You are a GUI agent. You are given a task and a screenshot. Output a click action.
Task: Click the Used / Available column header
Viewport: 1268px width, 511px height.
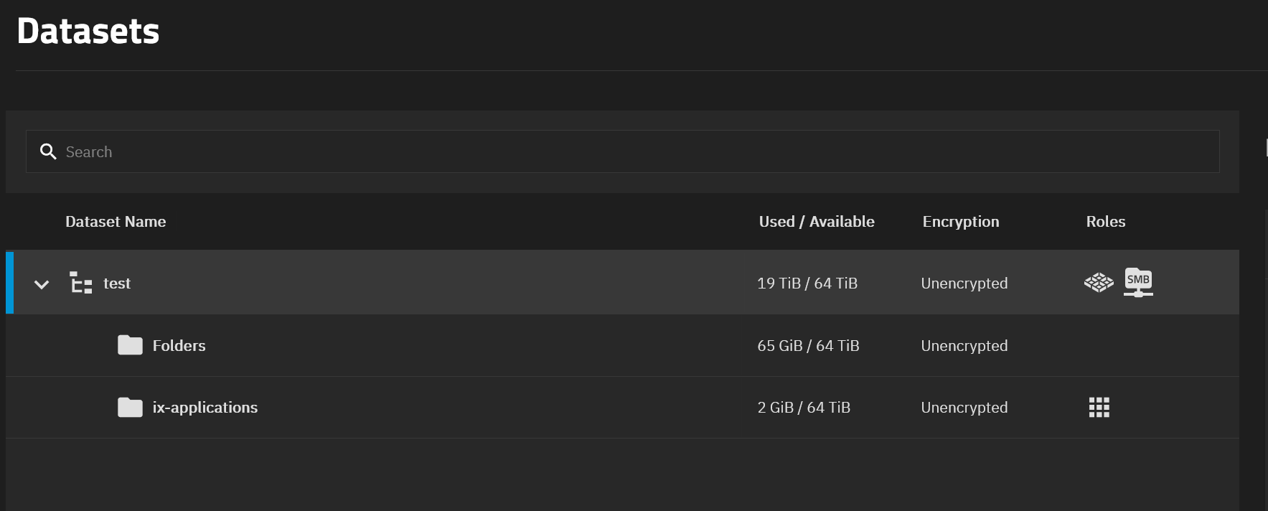point(817,222)
